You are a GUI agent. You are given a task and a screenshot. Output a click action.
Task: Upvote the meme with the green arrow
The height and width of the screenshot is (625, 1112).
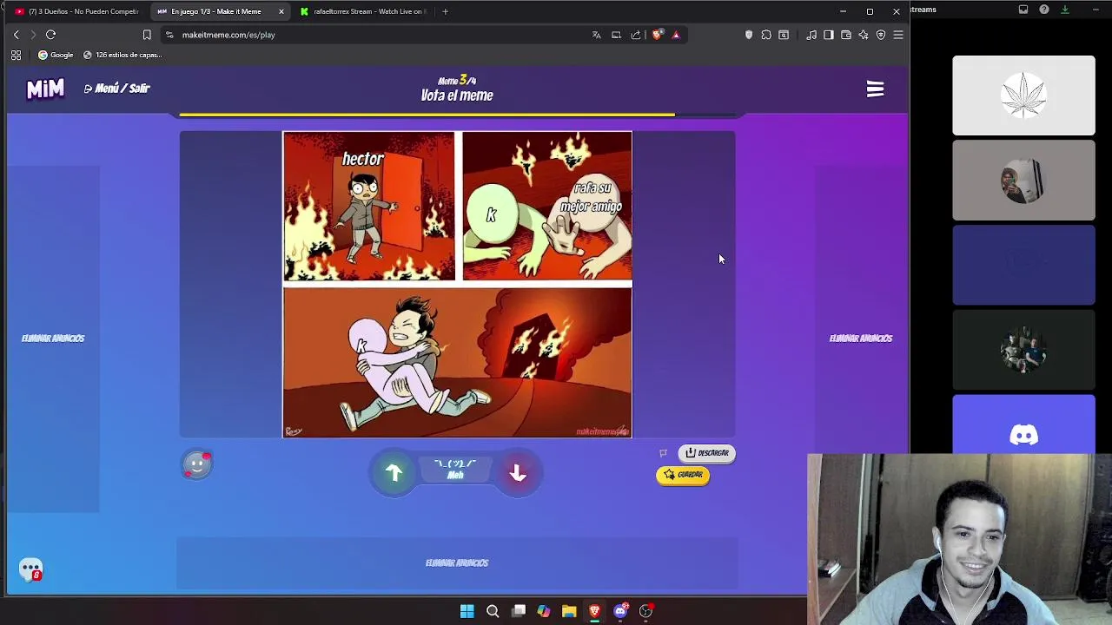pos(394,472)
